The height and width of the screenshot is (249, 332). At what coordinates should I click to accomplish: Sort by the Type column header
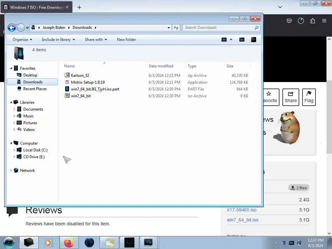[192, 66]
